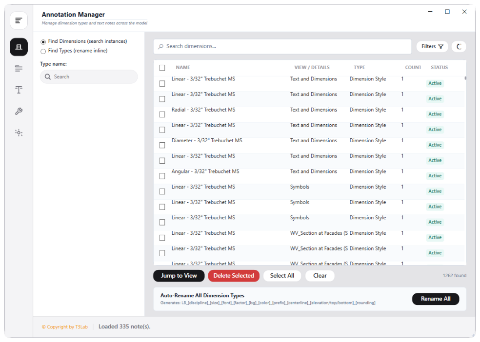The image size is (480, 342).
Task: Open the settings gear sidebar icon
Action: coord(19,133)
